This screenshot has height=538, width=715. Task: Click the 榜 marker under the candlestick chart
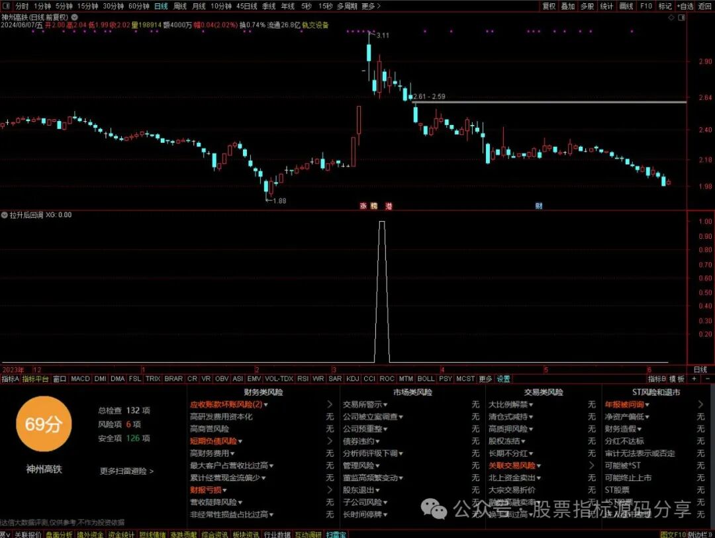(x=374, y=206)
